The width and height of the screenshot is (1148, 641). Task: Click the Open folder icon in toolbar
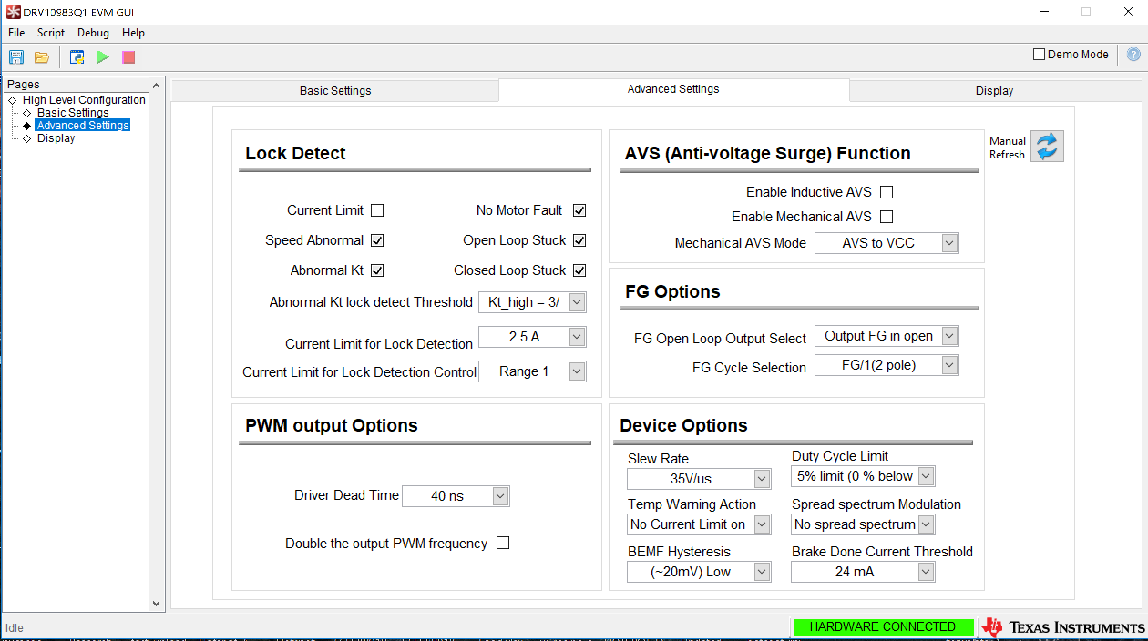coord(42,57)
